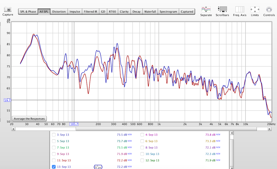Click the Separate traces icon
Image resolution: width=277 pixels, height=169 pixels.
coord(206,9)
